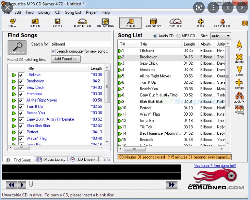
Task: Open the audiofx panel icon
Action: point(239,97)
